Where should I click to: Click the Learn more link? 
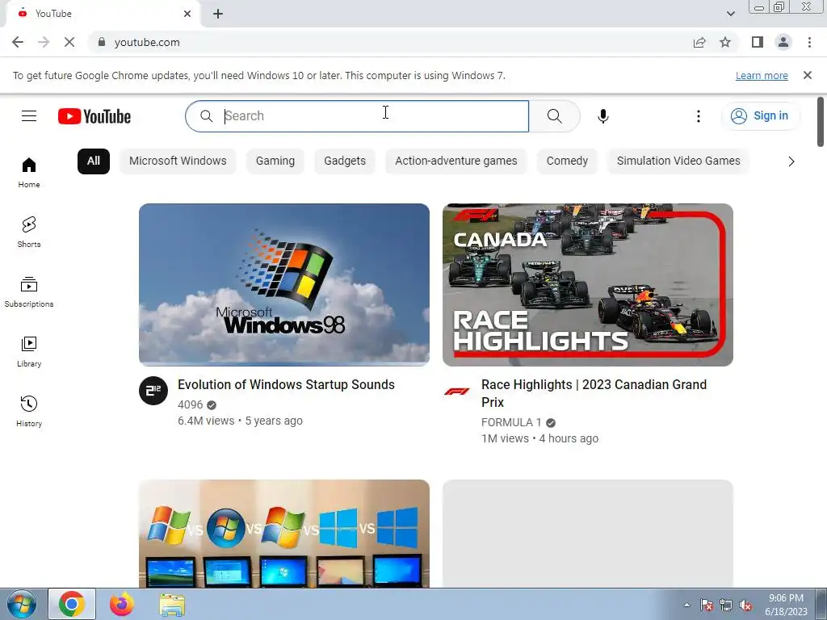click(762, 76)
